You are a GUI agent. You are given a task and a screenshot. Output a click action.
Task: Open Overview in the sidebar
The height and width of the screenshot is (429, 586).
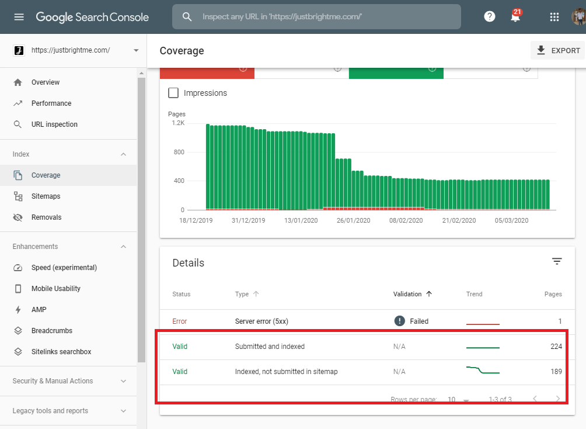68,82
